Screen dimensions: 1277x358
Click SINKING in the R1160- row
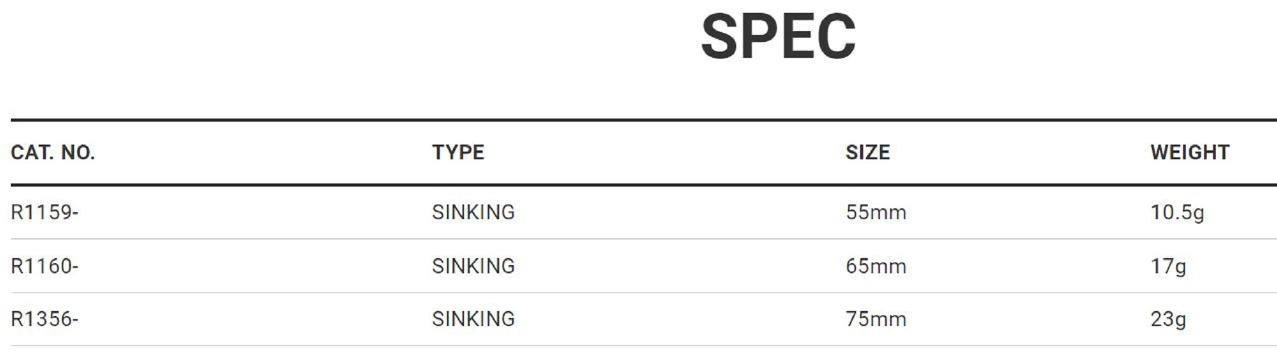point(473,266)
